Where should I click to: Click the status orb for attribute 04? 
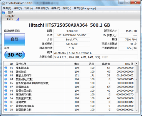pos(6,79)
